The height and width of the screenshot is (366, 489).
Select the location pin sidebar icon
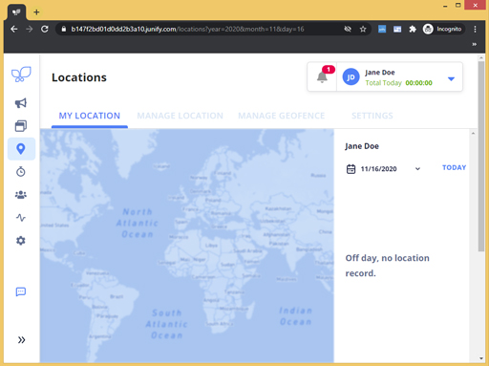pos(21,149)
